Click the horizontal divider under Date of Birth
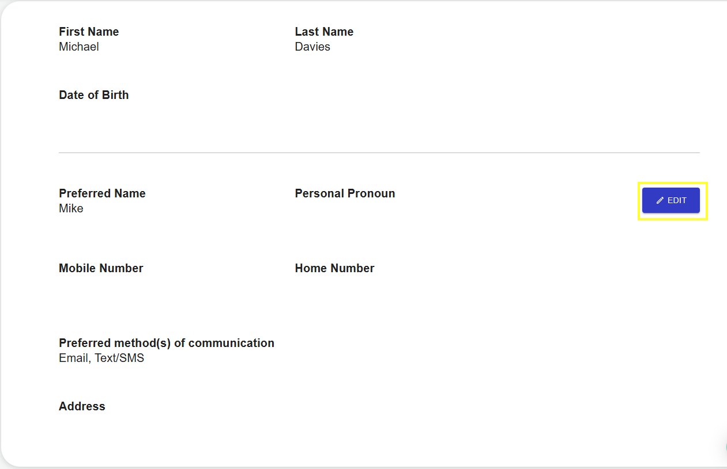 379,152
